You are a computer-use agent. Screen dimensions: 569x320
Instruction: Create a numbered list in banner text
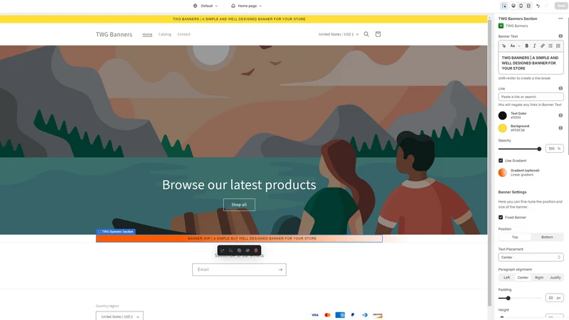[x=558, y=46]
